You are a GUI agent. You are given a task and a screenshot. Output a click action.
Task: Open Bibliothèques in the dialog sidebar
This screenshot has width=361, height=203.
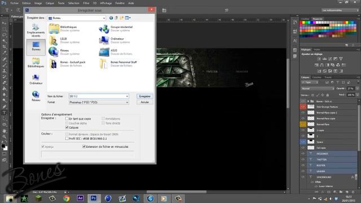[36, 63]
